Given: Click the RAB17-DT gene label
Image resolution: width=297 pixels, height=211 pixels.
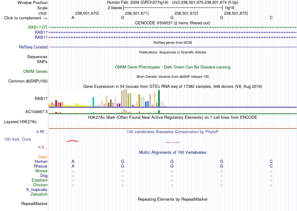Looking at the screenshot, I should [x=38, y=27].
